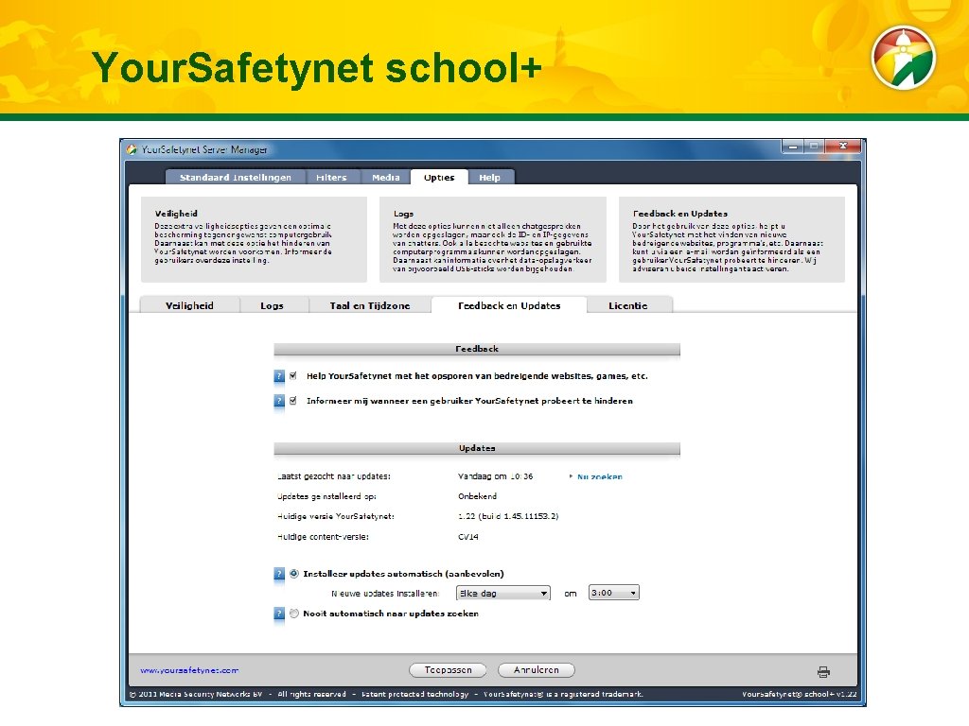The width and height of the screenshot is (969, 726).
Task: Click the 'Veiligheid' description panel
Action: pos(254,239)
